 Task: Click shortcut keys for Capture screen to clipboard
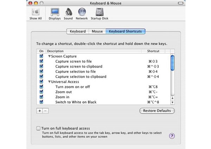tap(153, 67)
